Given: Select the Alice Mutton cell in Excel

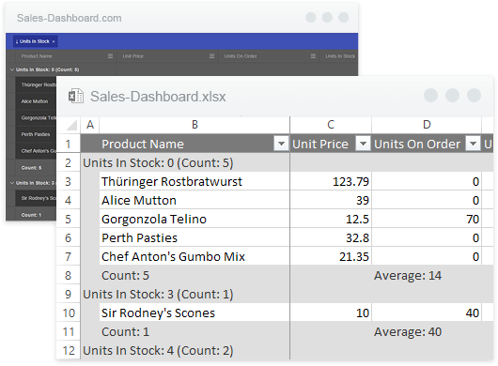Looking at the screenshot, I should [195, 201].
